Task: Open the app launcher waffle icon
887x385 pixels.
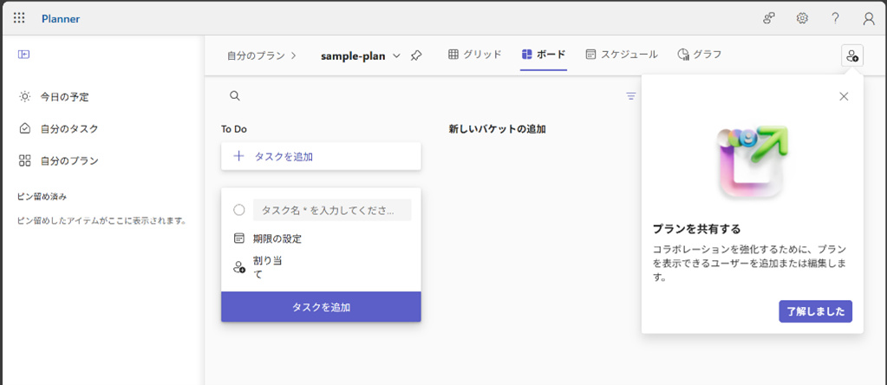Action: pos(19,18)
